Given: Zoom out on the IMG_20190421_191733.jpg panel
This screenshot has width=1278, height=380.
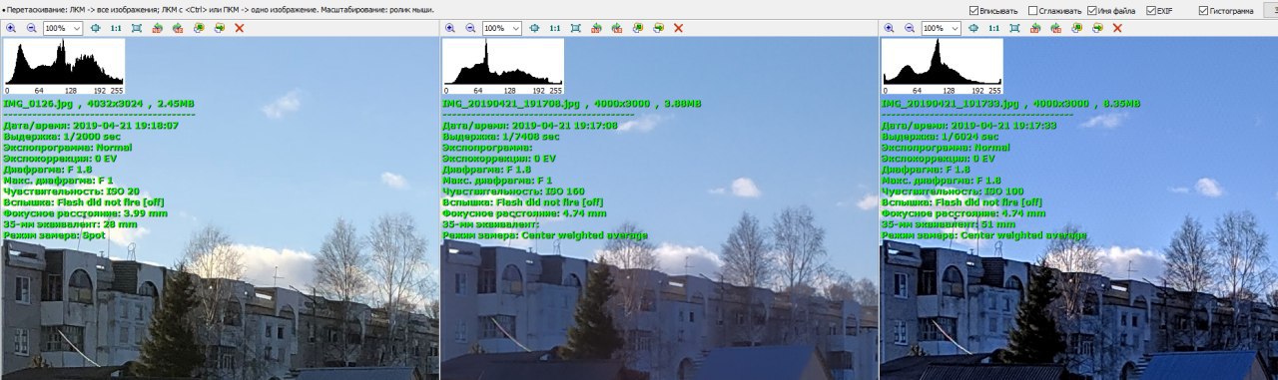Looking at the screenshot, I should (910, 28).
